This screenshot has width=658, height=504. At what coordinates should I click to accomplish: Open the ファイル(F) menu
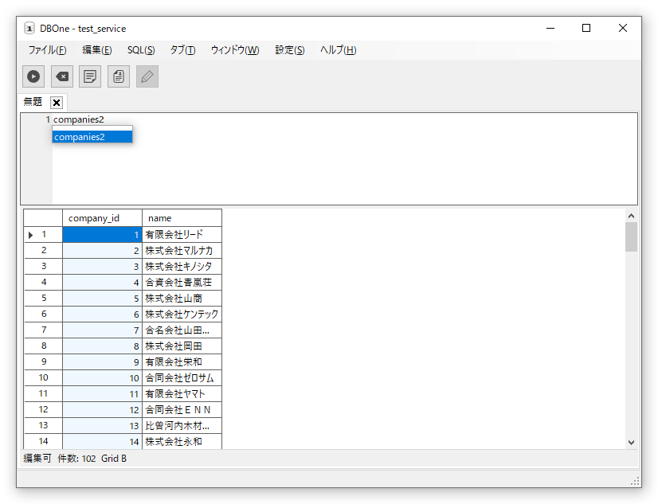(47, 50)
